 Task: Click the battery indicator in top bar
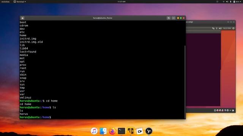tap(237, 2)
